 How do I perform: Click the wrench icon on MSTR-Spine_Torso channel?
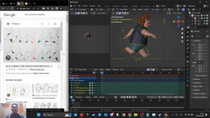coord(90,88)
